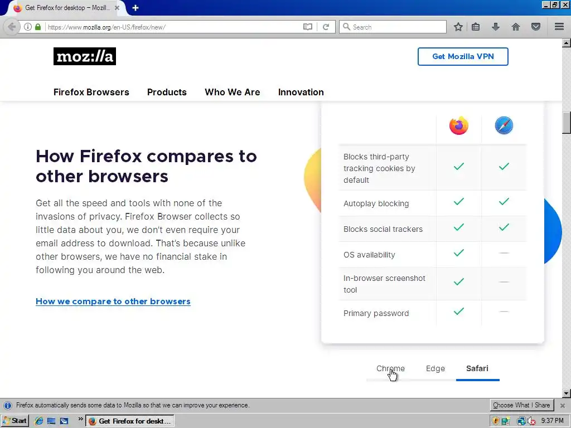
Task: Open a new tab with plus button
Action: click(x=136, y=8)
